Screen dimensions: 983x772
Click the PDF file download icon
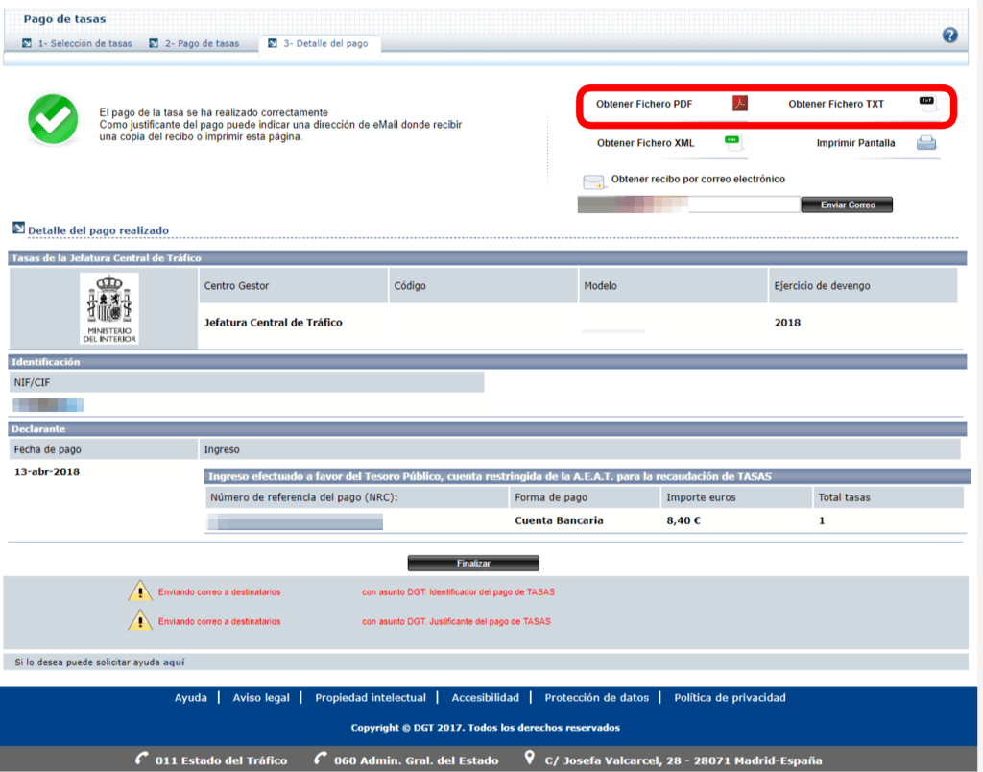click(739, 104)
